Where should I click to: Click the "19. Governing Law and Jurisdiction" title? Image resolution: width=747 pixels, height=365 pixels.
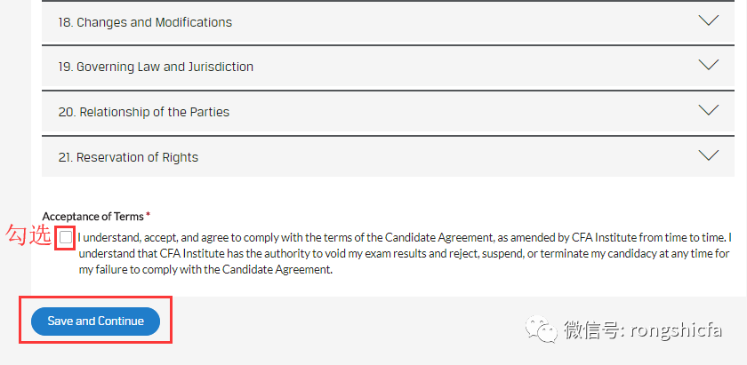point(156,67)
